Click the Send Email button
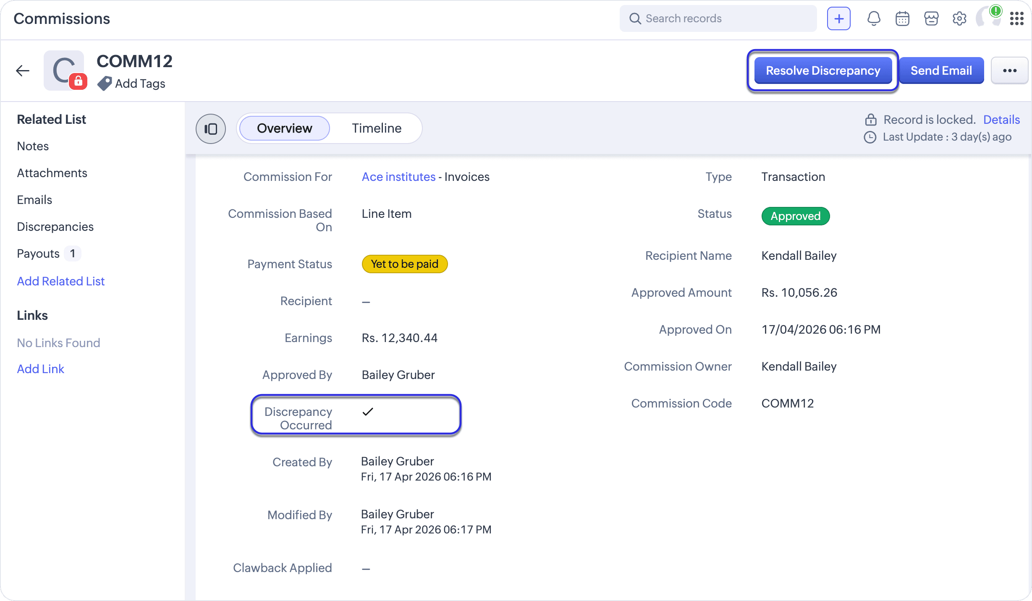 pos(941,71)
